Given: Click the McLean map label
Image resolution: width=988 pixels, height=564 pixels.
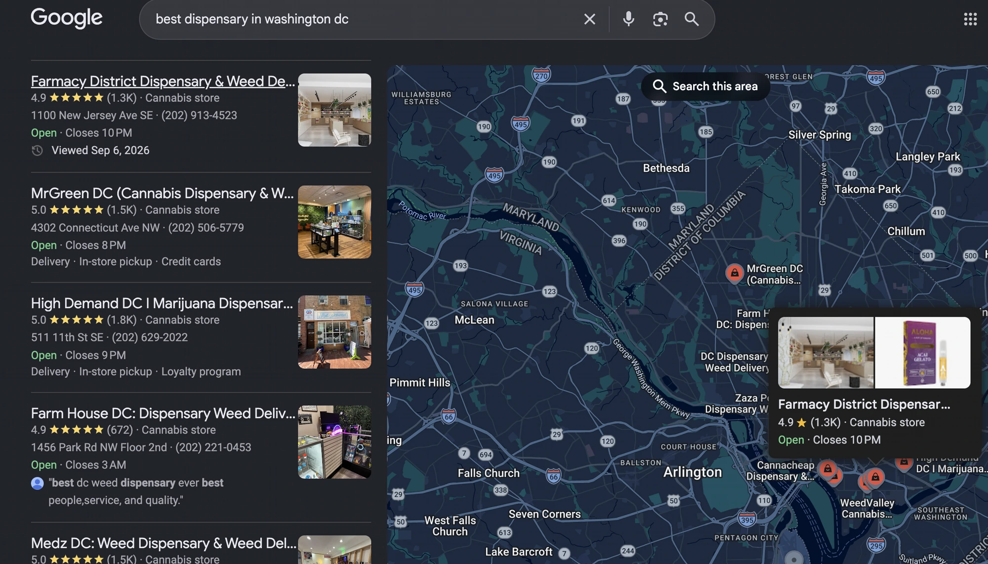Looking at the screenshot, I should (474, 320).
